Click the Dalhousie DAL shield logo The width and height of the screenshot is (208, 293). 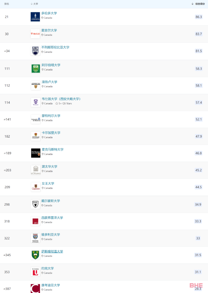click(x=35, y=204)
